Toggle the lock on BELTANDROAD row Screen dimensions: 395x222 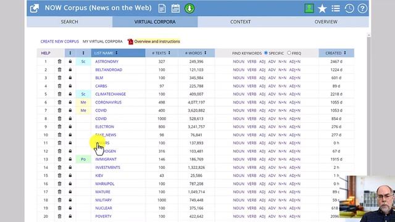(70, 70)
